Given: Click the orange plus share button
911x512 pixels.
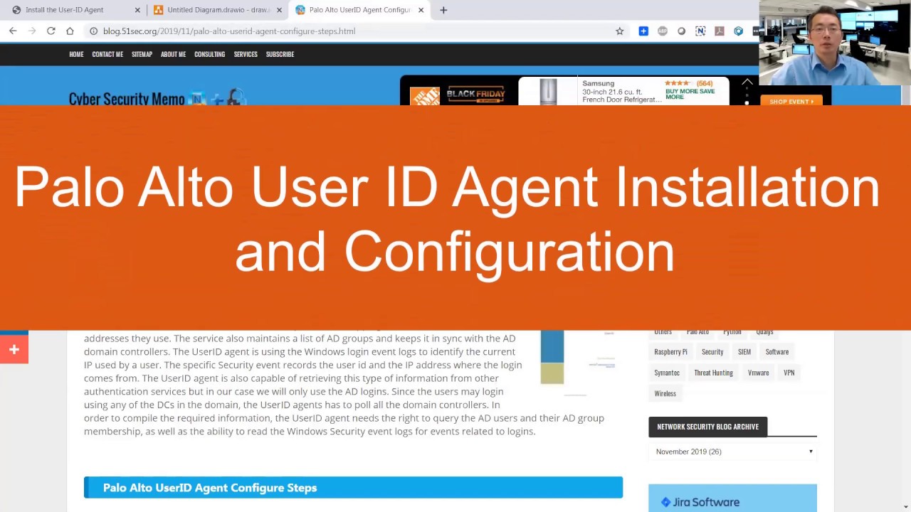Looking at the screenshot, I should [x=14, y=349].
